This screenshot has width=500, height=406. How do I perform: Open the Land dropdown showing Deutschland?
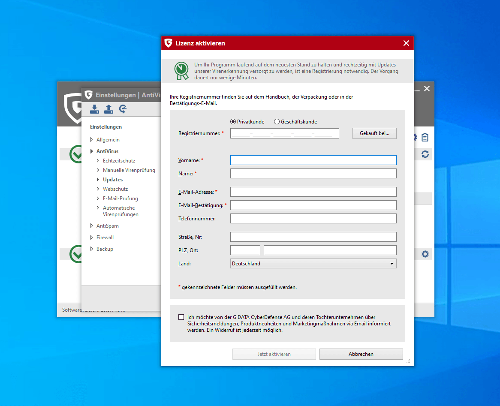[313, 264]
